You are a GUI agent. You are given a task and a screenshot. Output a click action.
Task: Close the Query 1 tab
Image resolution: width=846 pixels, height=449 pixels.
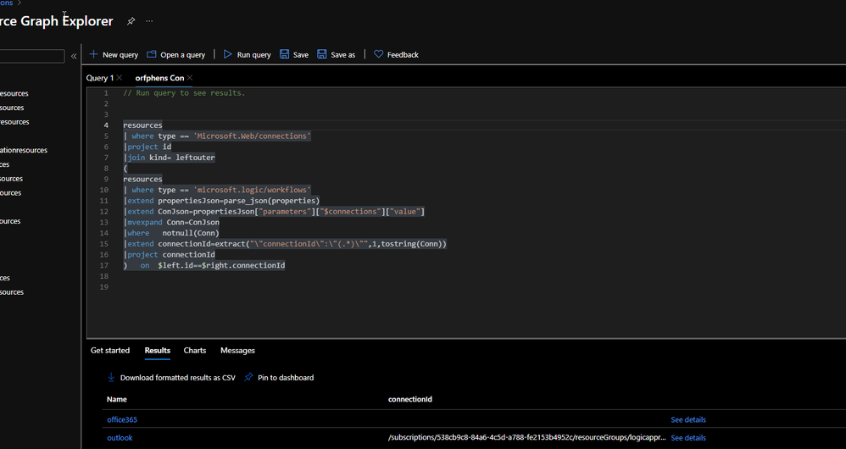tap(120, 78)
